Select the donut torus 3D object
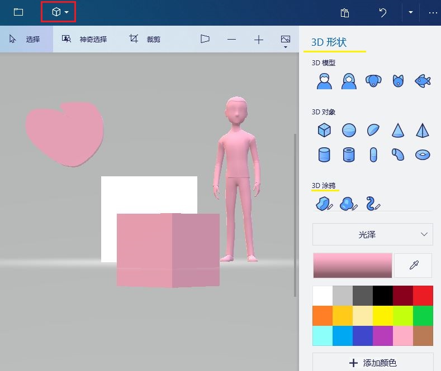The image size is (441, 371). [x=423, y=155]
